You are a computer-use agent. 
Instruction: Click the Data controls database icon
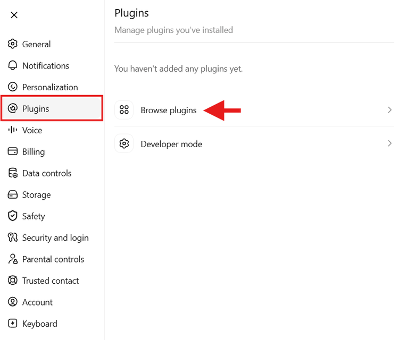pos(12,173)
